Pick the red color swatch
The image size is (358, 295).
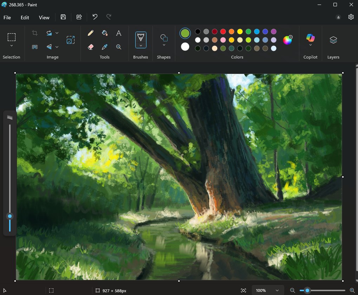223,32
